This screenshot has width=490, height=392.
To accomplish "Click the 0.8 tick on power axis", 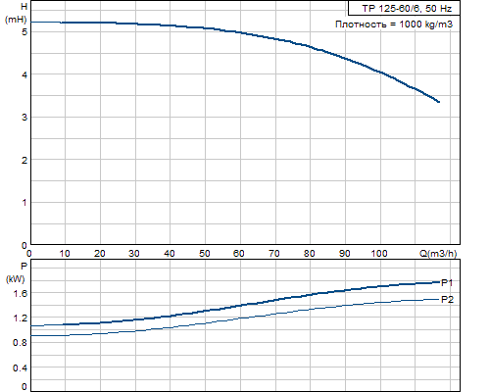I will pos(21,343).
